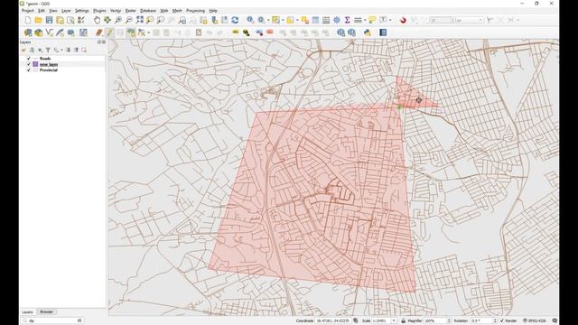The height and width of the screenshot is (325, 578).
Task: Open the Map Tips speech bubble icon
Action: [372, 20]
